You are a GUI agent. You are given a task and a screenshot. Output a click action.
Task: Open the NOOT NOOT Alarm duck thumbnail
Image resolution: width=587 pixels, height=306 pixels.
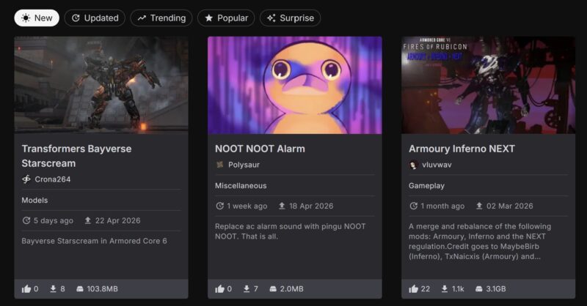coord(295,85)
